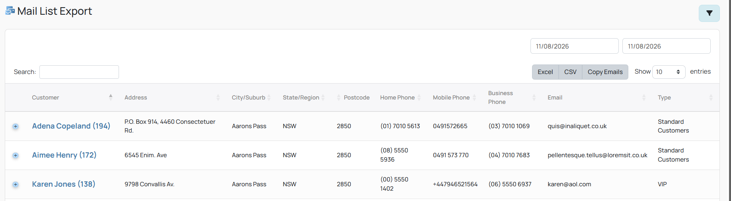Click the first 11/08/2026 date field

[574, 46]
